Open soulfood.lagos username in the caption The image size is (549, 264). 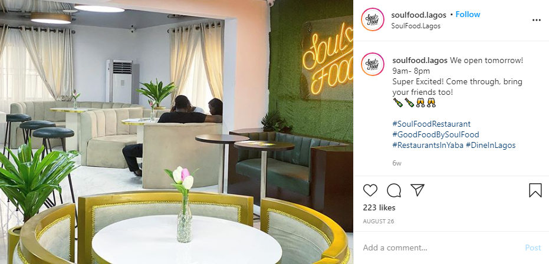[420, 60]
